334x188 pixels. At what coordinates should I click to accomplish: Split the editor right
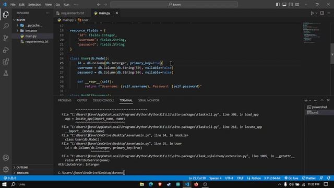(x=322, y=13)
